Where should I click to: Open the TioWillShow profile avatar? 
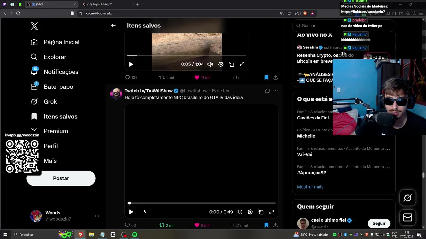tap(116, 94)
